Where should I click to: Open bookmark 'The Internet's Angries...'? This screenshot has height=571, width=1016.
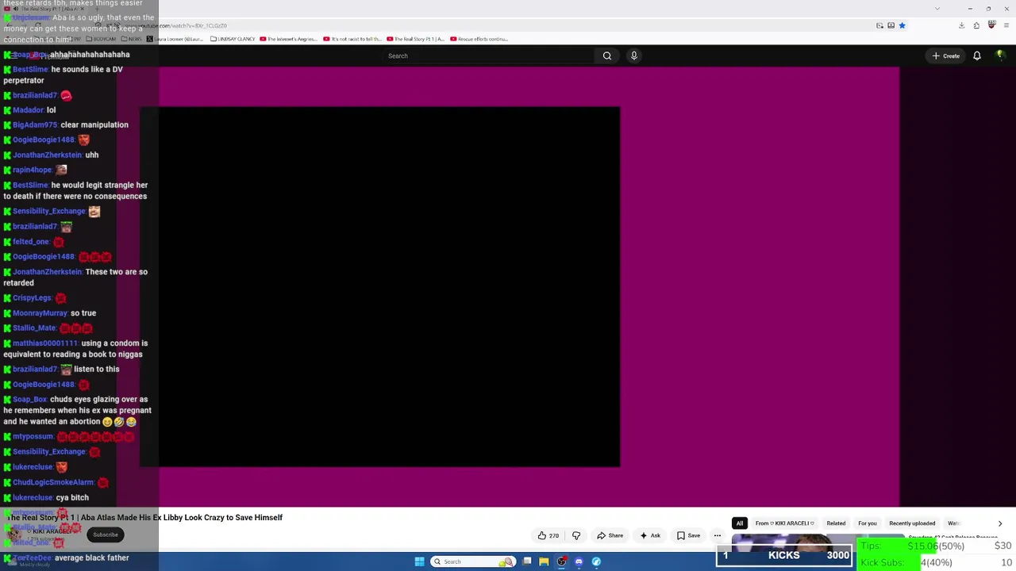[289, 39]
